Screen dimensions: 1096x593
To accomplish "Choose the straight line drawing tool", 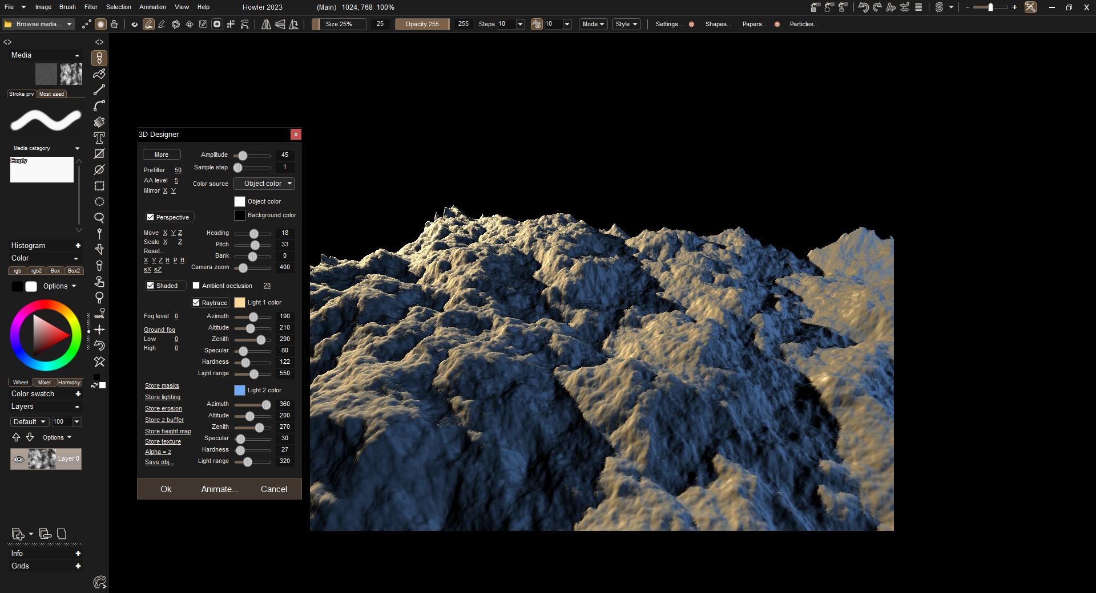I will point(99,90).
